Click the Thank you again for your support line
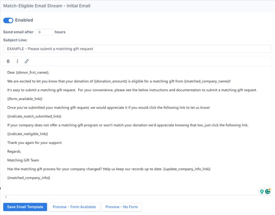275x215 pixels. 35,143
